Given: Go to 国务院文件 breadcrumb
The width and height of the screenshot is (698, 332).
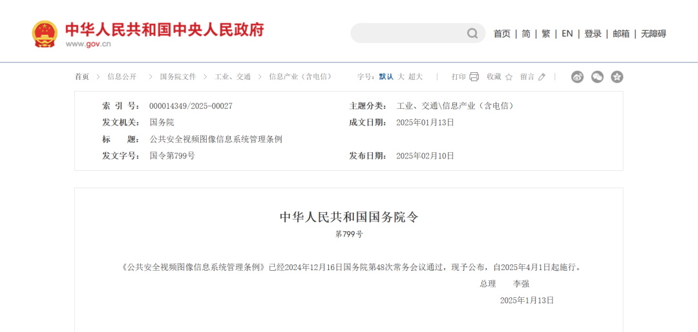Looking at the screenshot, I should (x=178, y=77).
